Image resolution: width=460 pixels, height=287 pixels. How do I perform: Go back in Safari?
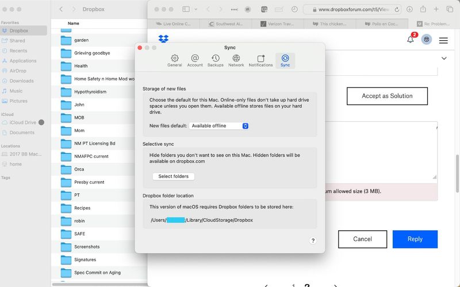pyautogui.click(x=208, y=9)
